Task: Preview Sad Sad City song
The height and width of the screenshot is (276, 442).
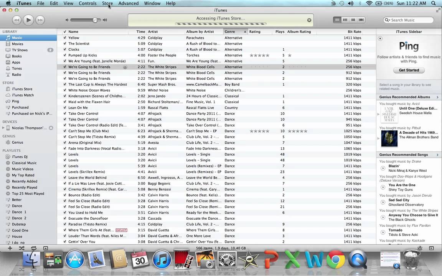Action: click(383, 202)
